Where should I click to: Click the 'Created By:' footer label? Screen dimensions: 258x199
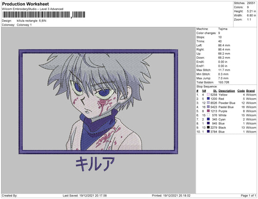pos(9,196)
